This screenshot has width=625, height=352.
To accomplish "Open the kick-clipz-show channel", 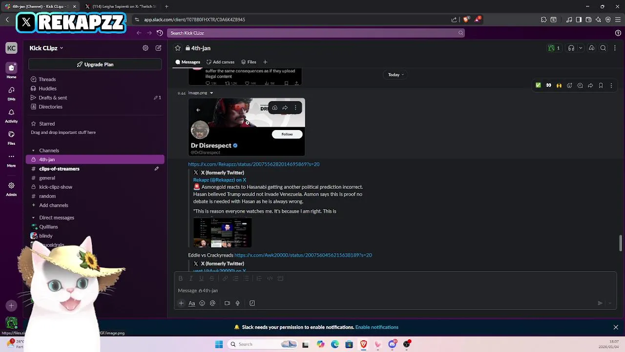I will pyautogui.click(x=56, y=187).
